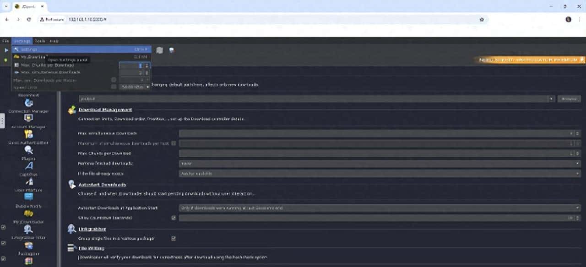Click the Browse button for download folder
Viewport: 586px width, 267px height.
tap(569, 99)
